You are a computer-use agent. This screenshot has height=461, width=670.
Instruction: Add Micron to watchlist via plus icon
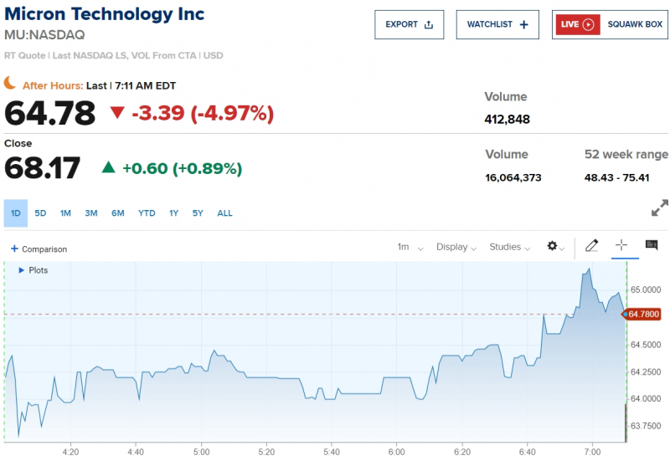[524, 25]
